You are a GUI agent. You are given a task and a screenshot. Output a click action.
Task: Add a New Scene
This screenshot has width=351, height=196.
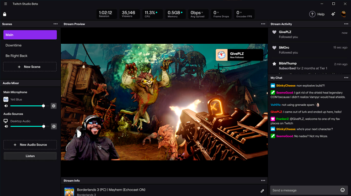(30, 67)
